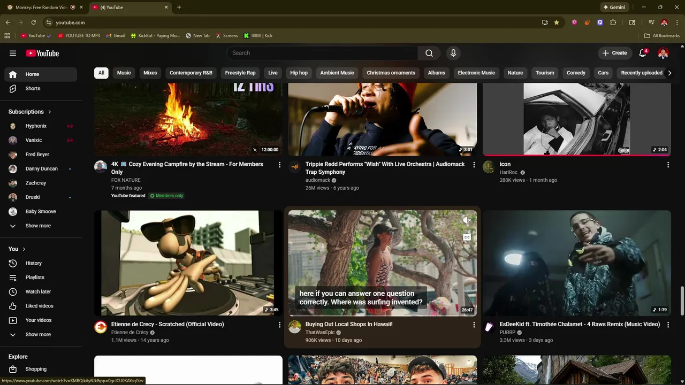Open the All Bookmarks folder
The image size is (685, 385).
click(662, 36)
